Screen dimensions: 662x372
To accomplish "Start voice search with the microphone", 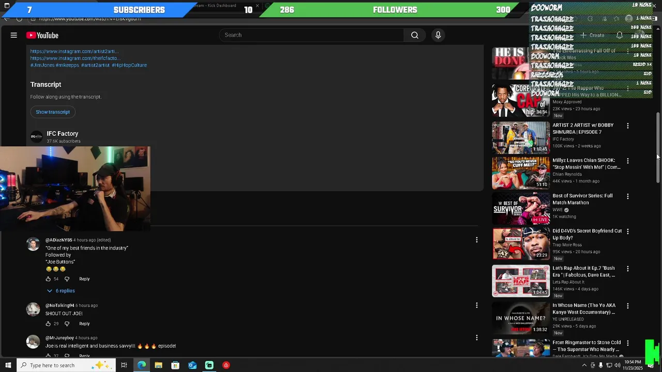I will pos(438,35).
